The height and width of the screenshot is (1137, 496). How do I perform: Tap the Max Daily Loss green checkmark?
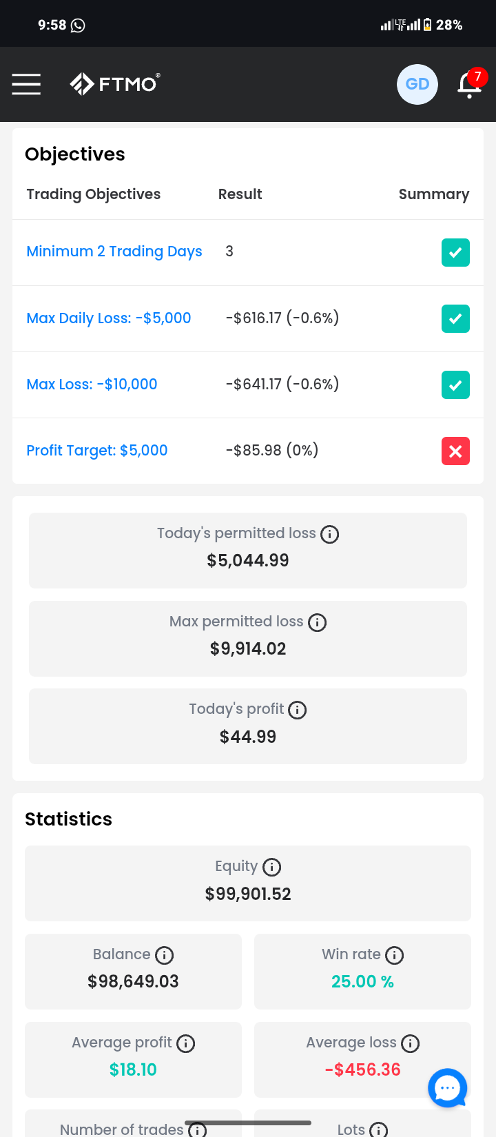coord(455,318)
